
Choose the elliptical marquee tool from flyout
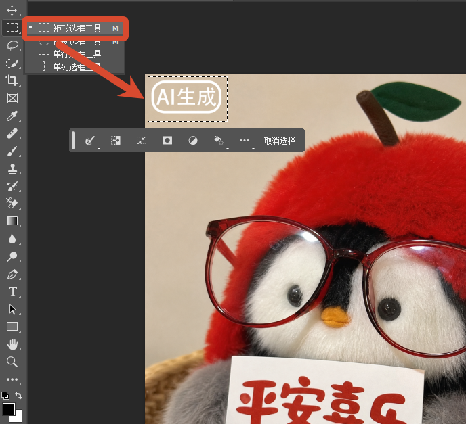[75, 42]
